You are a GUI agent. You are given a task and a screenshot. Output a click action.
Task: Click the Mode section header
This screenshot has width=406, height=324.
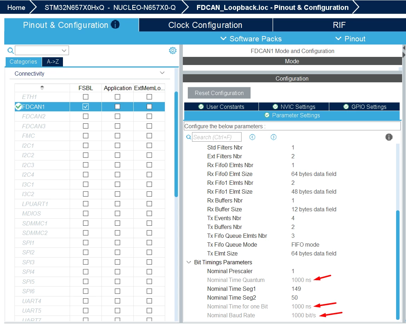(292, 61)
